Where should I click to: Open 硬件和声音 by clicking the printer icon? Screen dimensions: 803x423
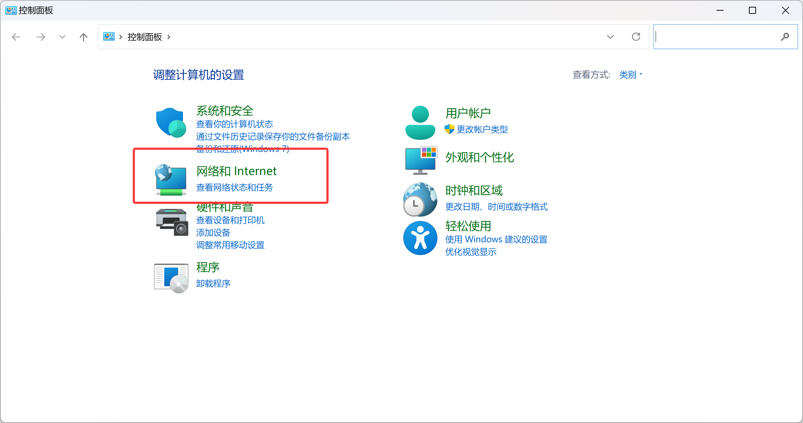click(x=171, y=222)
